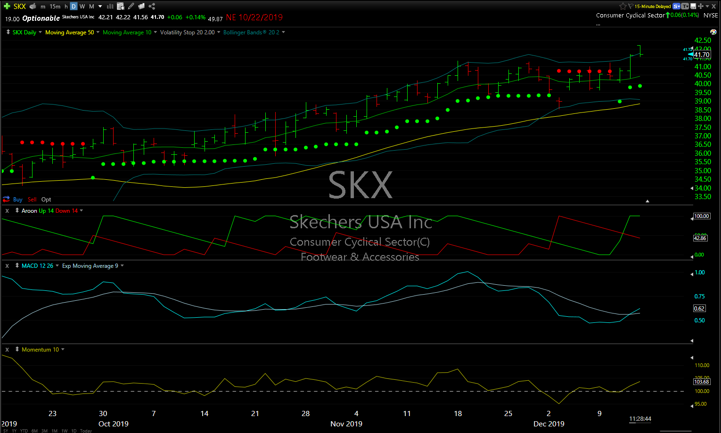The image size is (721, 433).
Task: Click the Sell button
Action: [32, 199]
